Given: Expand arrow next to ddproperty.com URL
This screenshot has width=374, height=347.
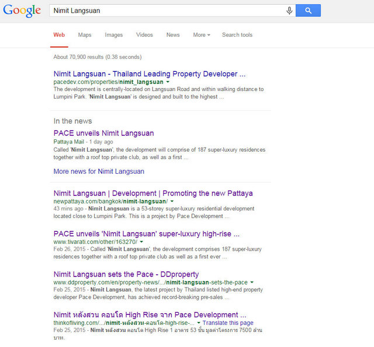Looking at the screenshot, I should pos(252,282).
